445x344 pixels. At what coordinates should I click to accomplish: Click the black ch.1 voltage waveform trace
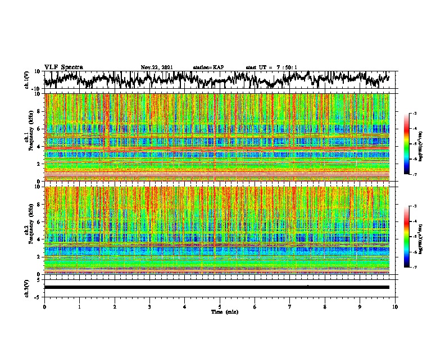[x=216, y=79]
